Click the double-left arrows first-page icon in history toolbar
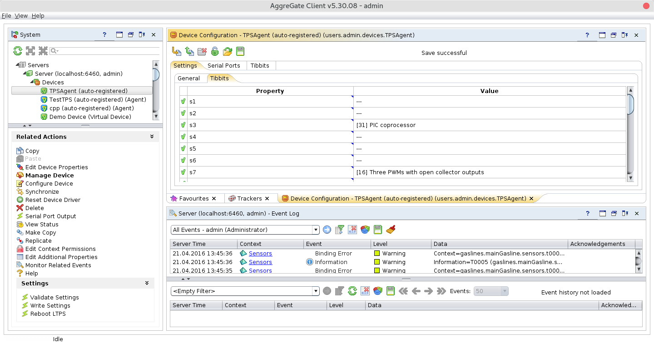This screenshot has height=343, width=654. pyautogui.click(x=403, y=291)
